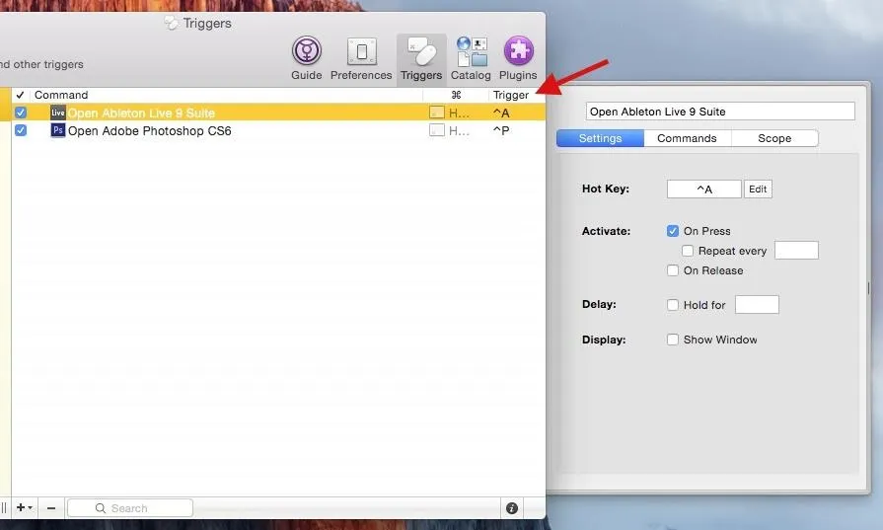The width and height of the screenshot is (883, 530).
Task: Select the Open Adobe Photoshop CS6 row
Action: point(278,130)
